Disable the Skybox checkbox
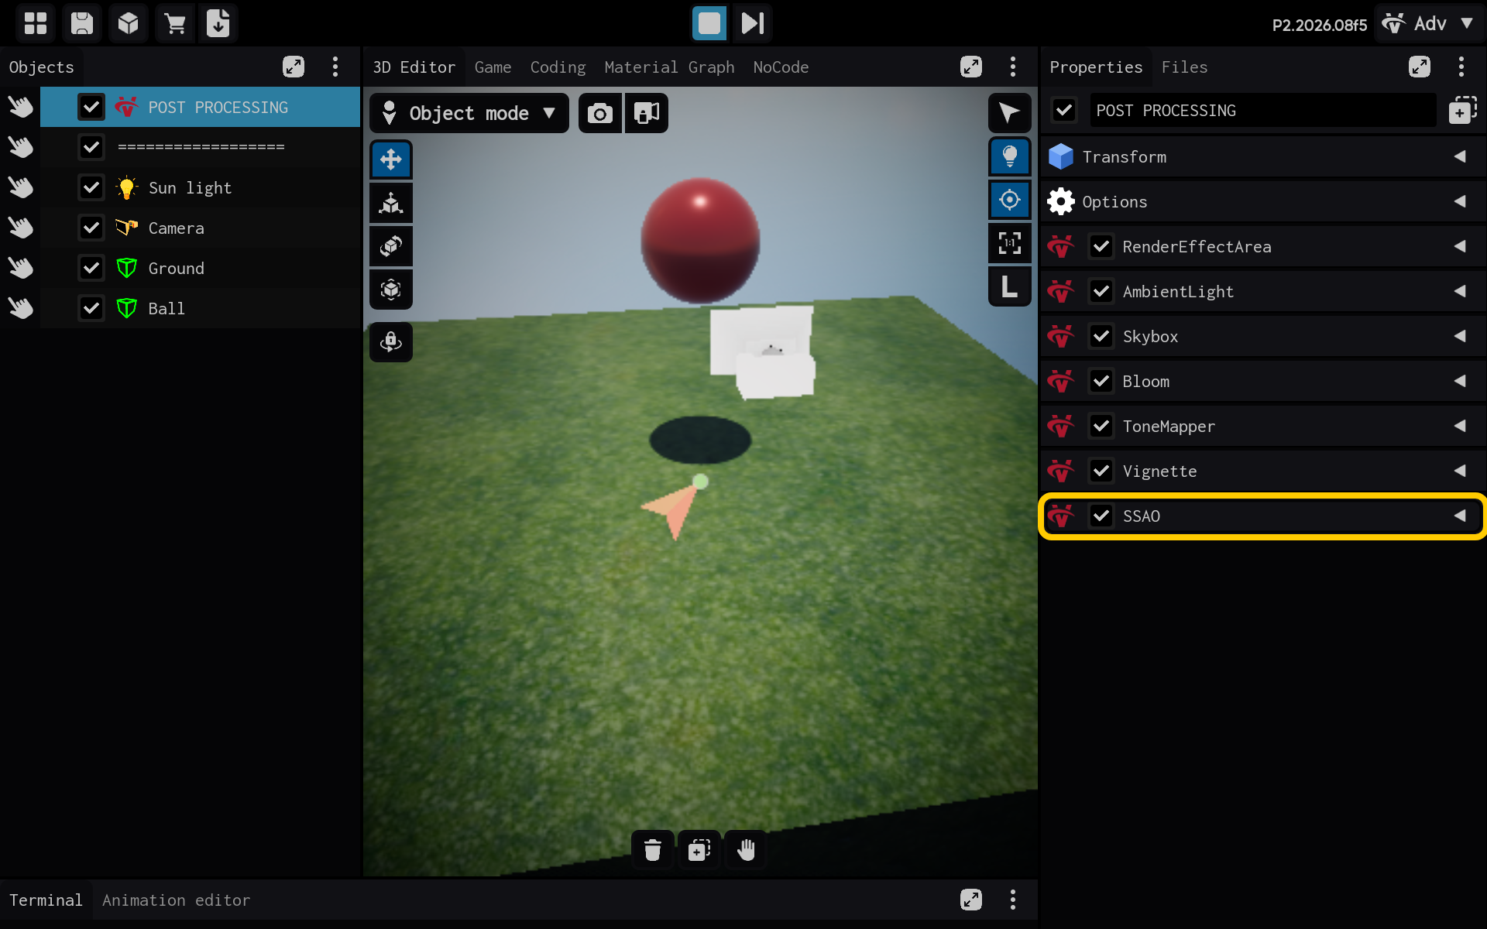The height and width of the screenshot is (929, 1487). (x=1101, y=336)
